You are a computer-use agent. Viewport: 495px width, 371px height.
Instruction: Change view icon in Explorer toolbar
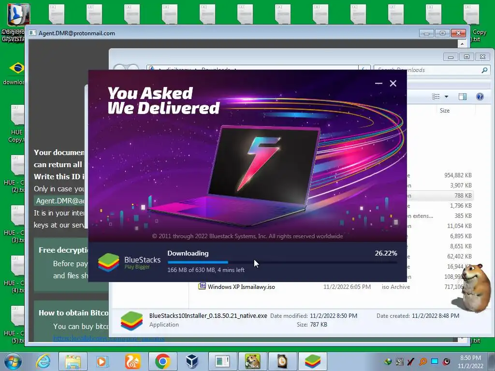[x=436, y=97]
